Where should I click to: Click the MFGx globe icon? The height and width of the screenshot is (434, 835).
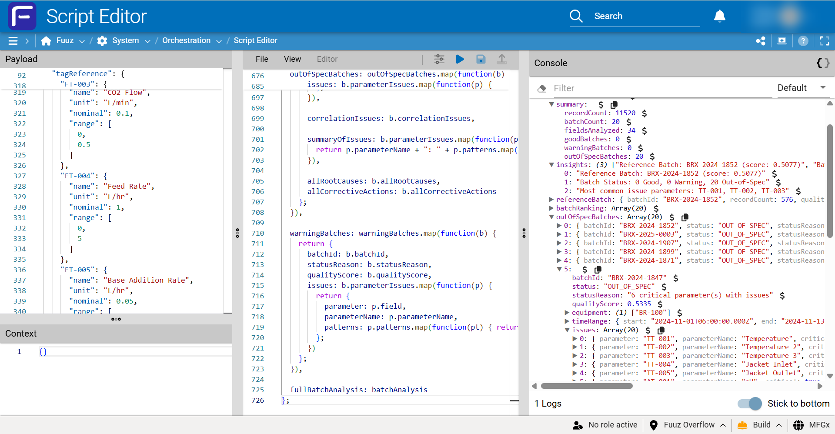798,425
